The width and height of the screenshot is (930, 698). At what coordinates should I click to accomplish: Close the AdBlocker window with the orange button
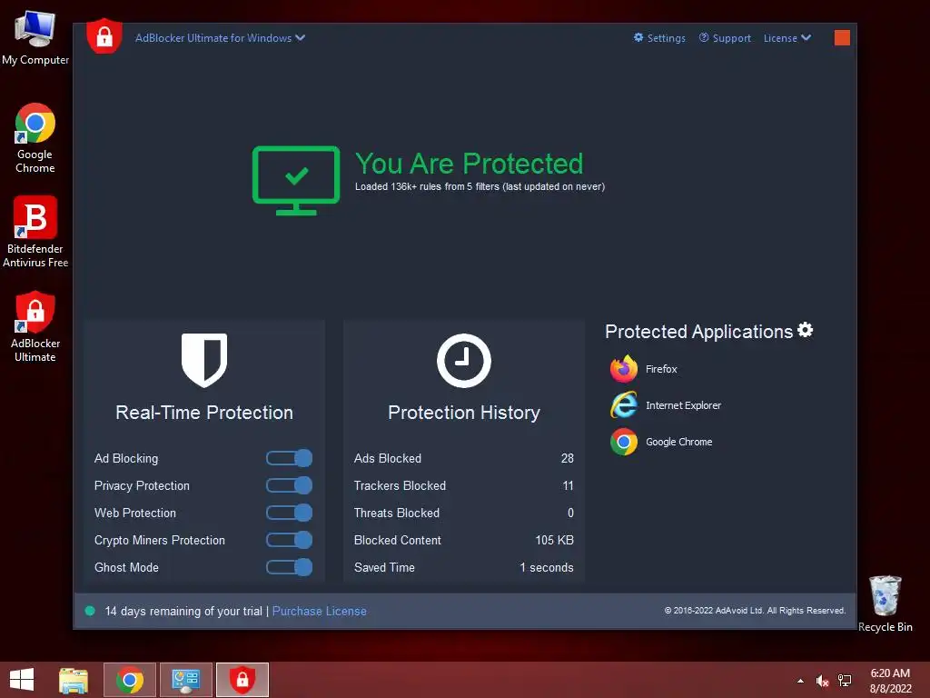842,38
